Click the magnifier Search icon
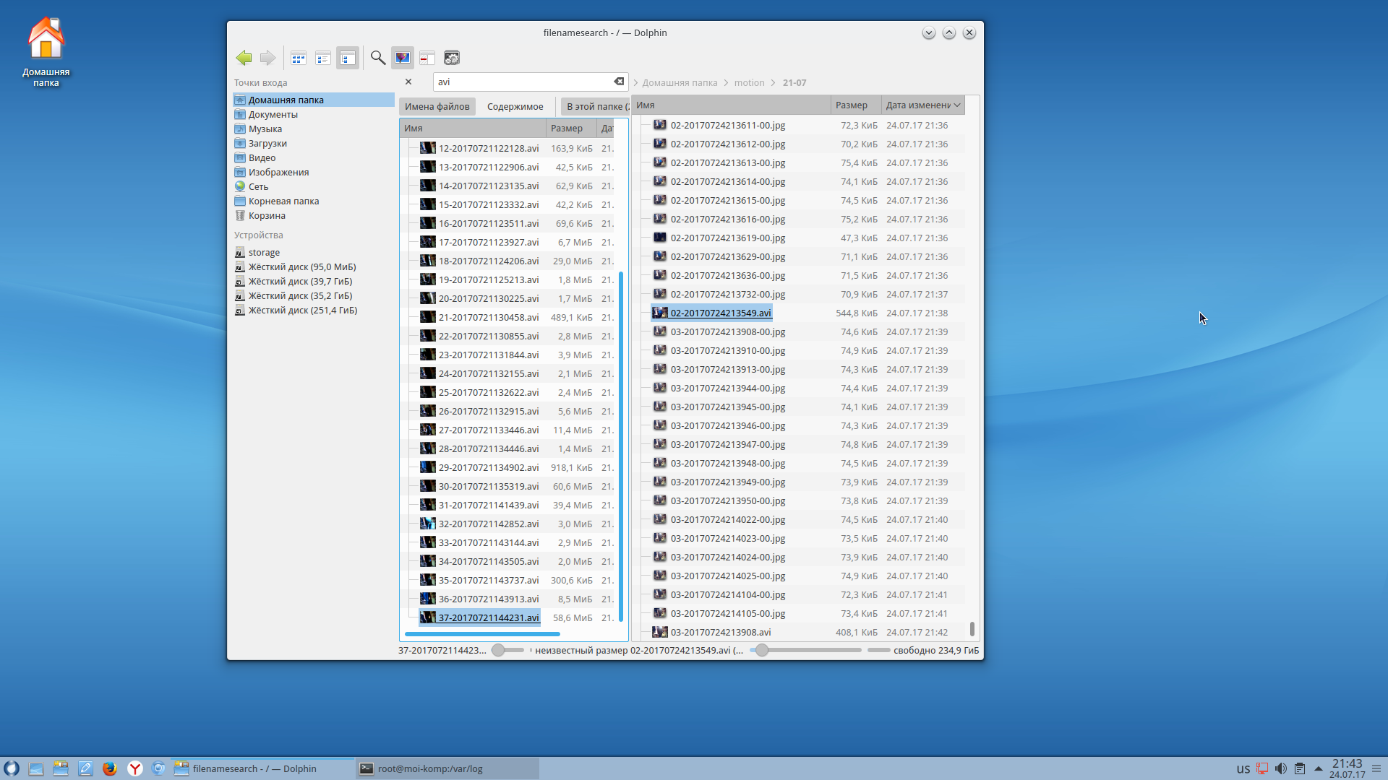 tap(378, 58)
